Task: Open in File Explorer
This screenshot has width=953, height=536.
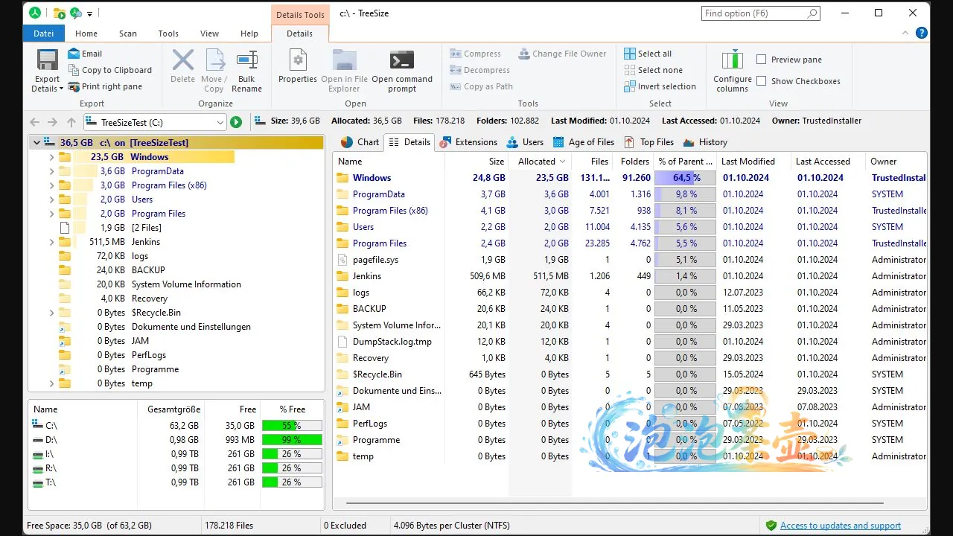Action: tap(344, 71)
